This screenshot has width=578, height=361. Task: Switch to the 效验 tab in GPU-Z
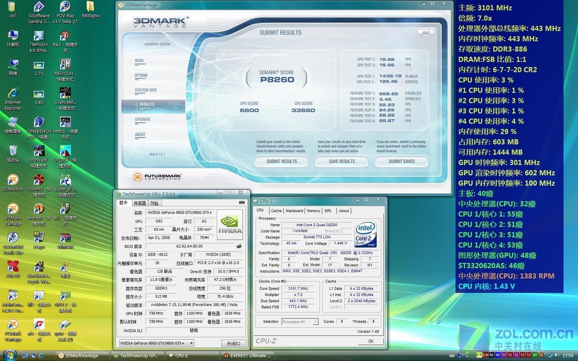pyautogui.click(x=154, y=203)
